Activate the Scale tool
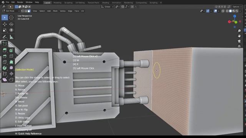 click(x=5, y=30)
